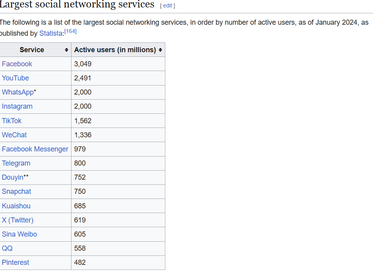Click the Active users (in millions) header
The image size is (373, 277).
coord(115,50)
